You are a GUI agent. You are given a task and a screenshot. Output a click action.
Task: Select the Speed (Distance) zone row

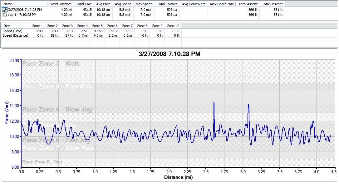[15, 35]
